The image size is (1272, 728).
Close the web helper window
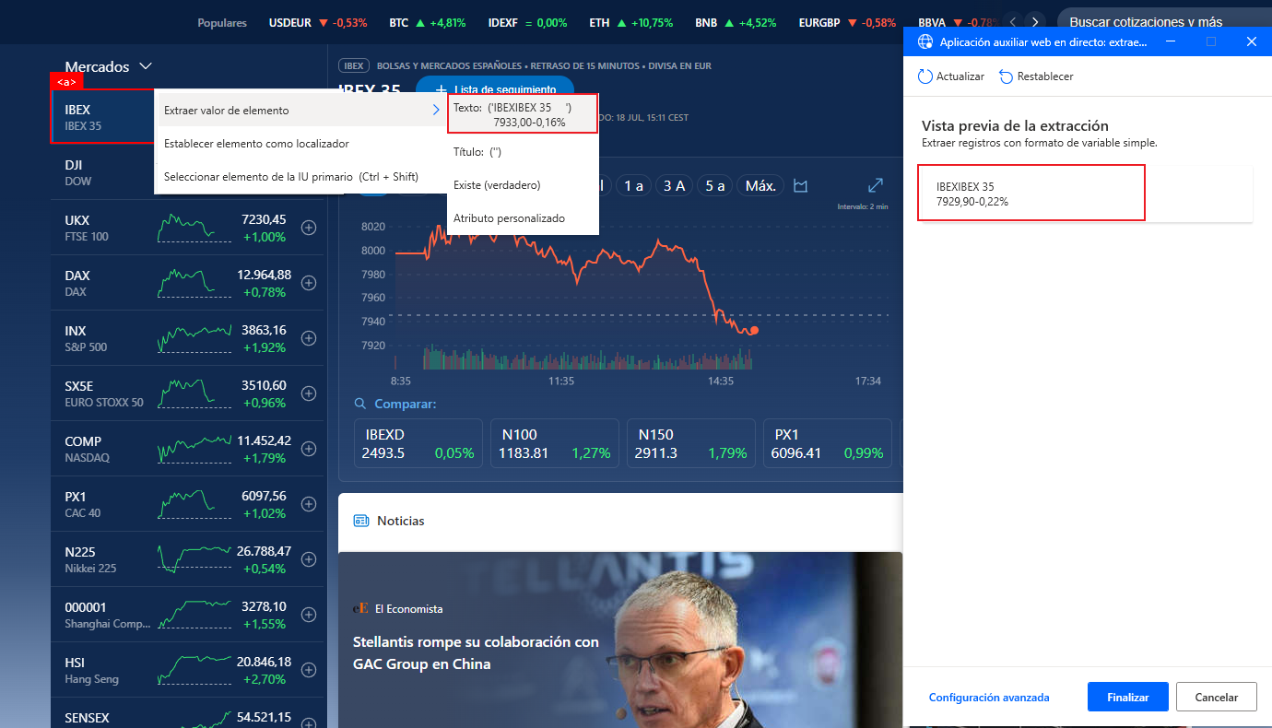1251,41
